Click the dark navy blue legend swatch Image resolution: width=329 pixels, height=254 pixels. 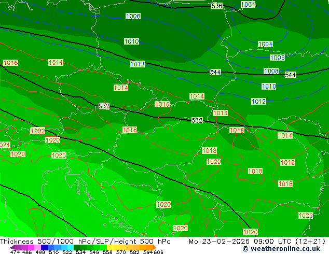[44, 247]
